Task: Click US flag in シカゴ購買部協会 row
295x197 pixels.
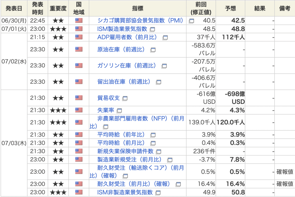Action: coord(79,21)
